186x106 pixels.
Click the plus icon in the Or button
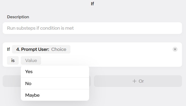coord(134,81)
